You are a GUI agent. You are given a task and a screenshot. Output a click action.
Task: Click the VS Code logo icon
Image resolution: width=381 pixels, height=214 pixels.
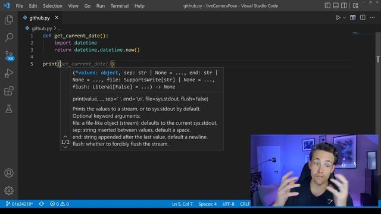pyautogui.click(x=7, y=5)
